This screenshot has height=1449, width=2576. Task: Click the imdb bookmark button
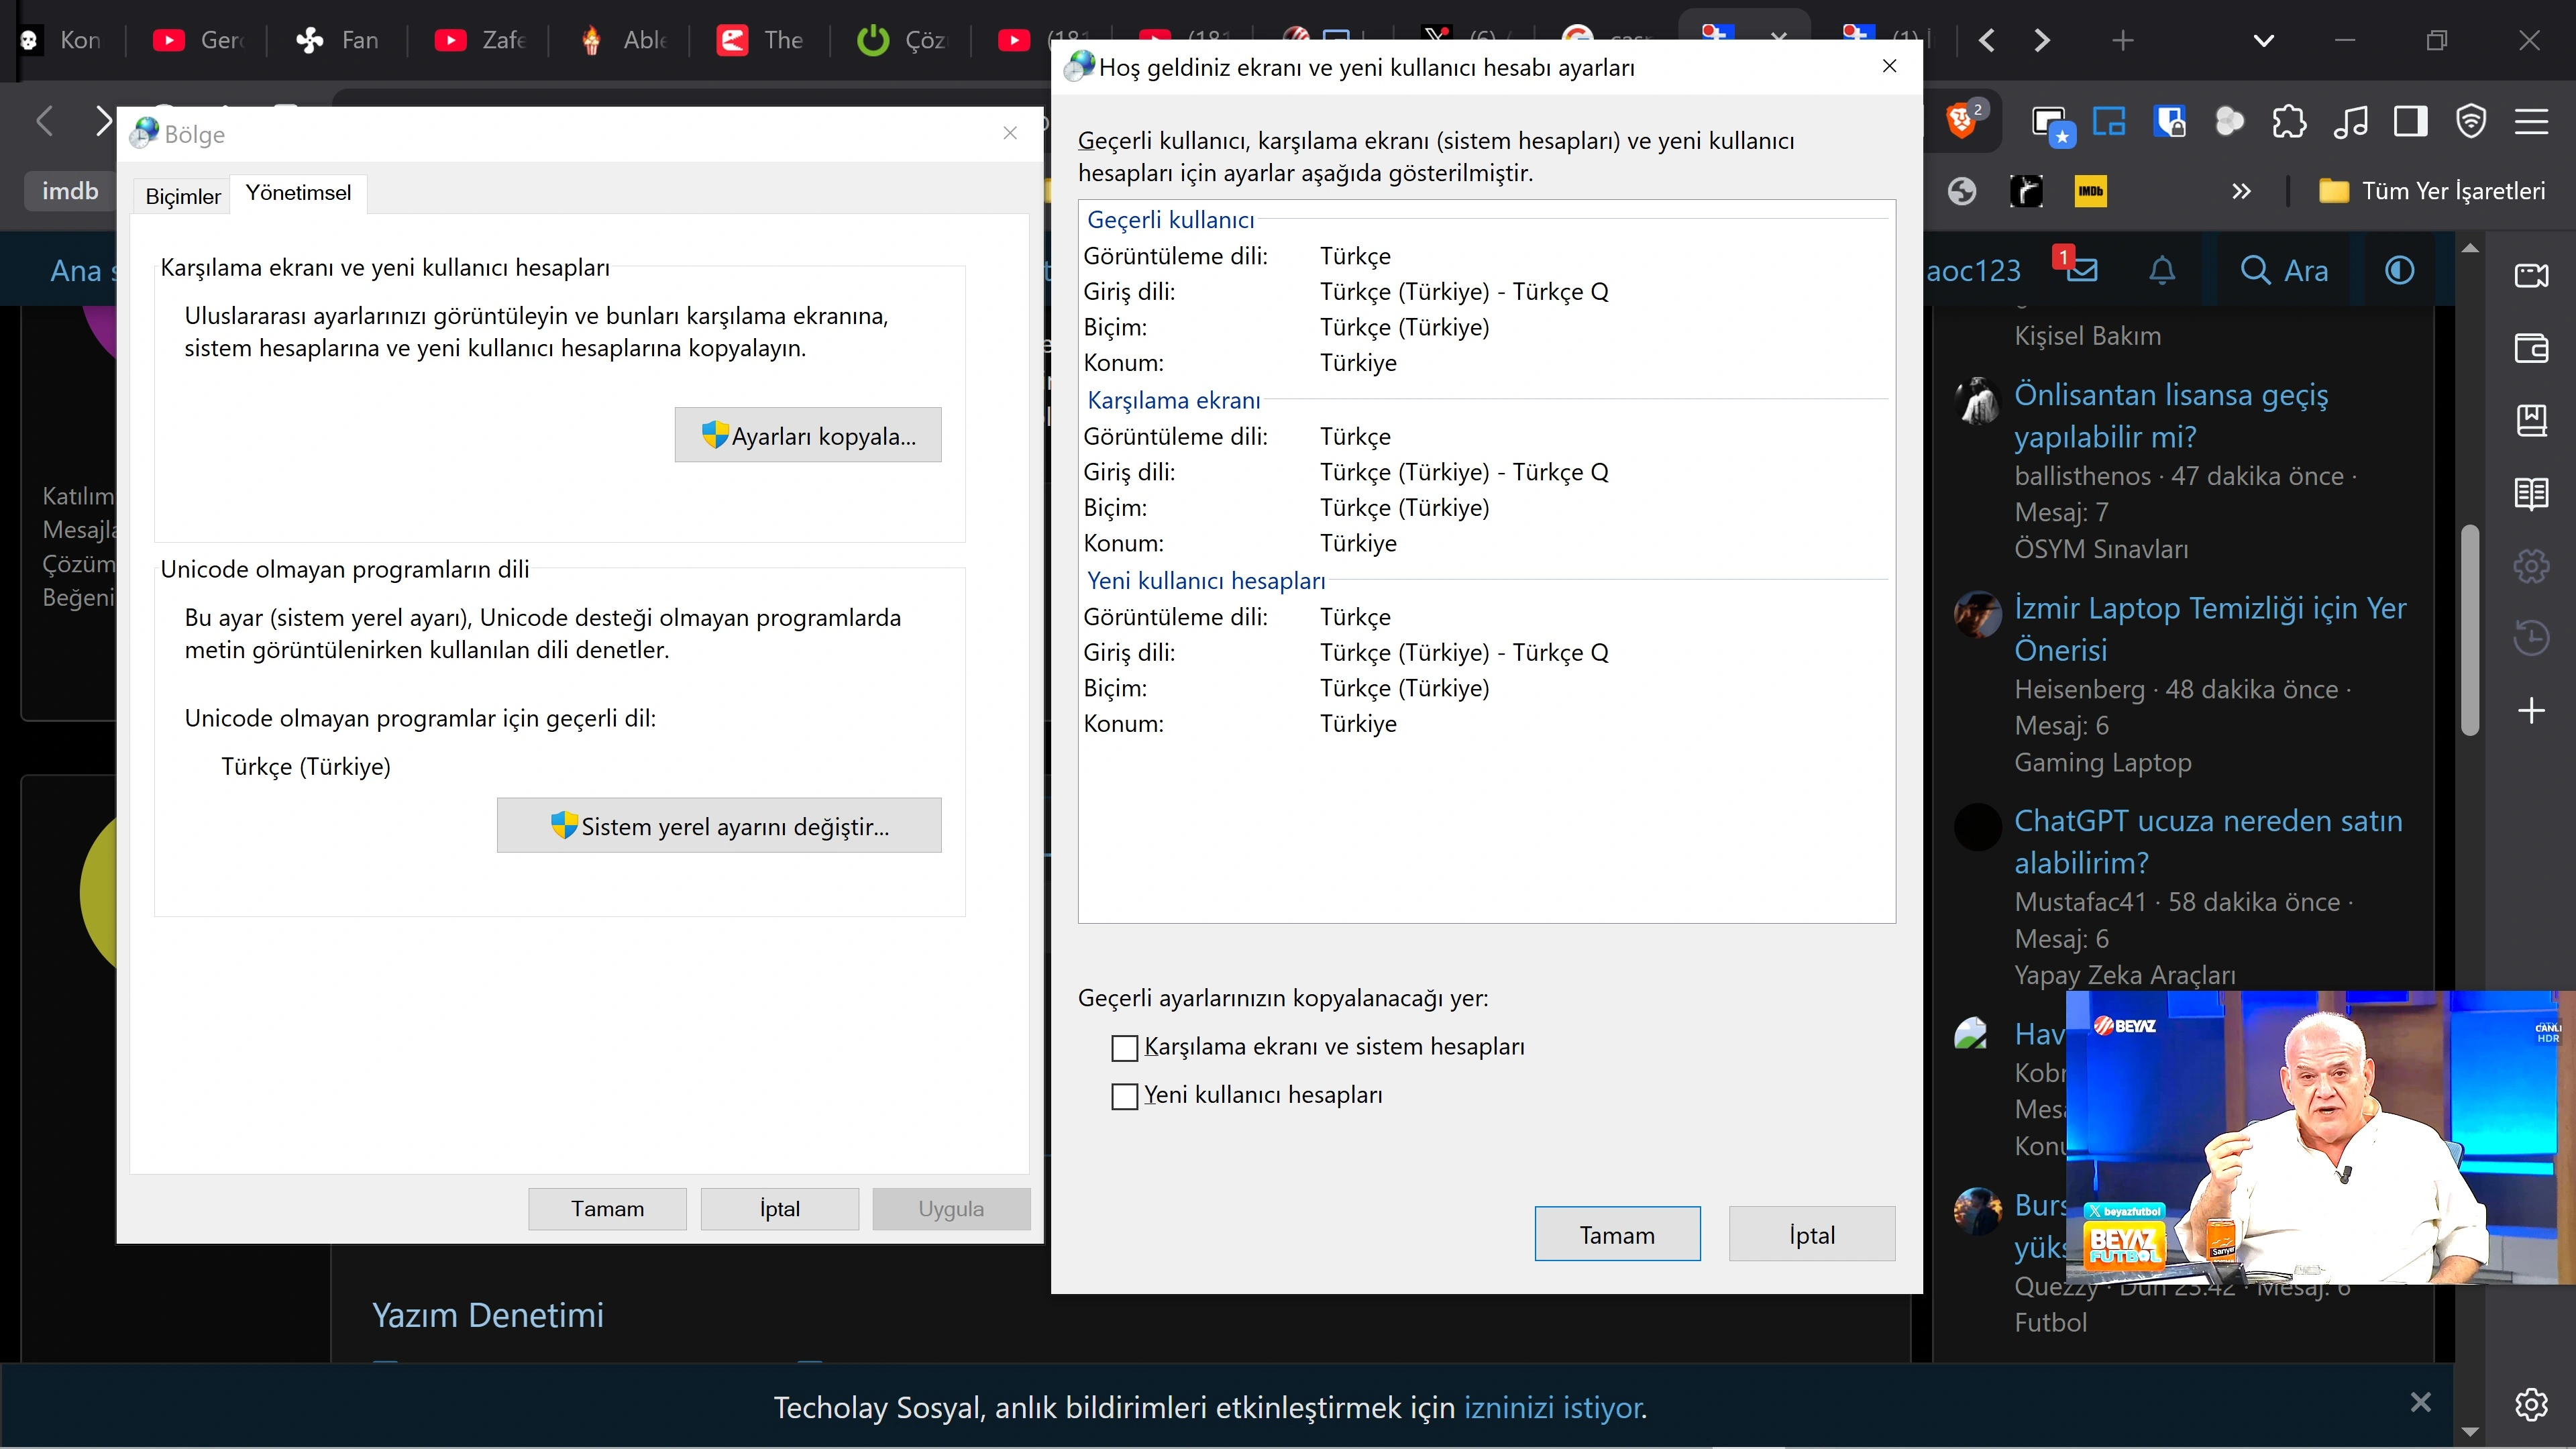[70, 191]
